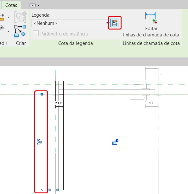The height and width of the screenshot is (194, 188).
Task: Click the grayed Create Group icon
Action: point(20,17)
